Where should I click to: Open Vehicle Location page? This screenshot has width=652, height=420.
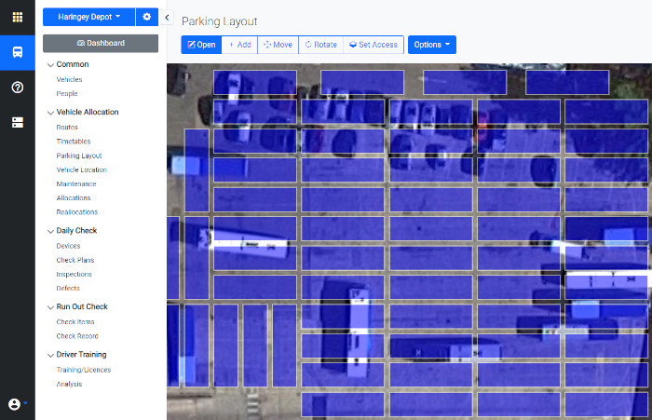pos(82,169)
